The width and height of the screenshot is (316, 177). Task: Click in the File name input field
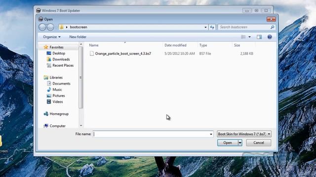[x=151, y=134]
